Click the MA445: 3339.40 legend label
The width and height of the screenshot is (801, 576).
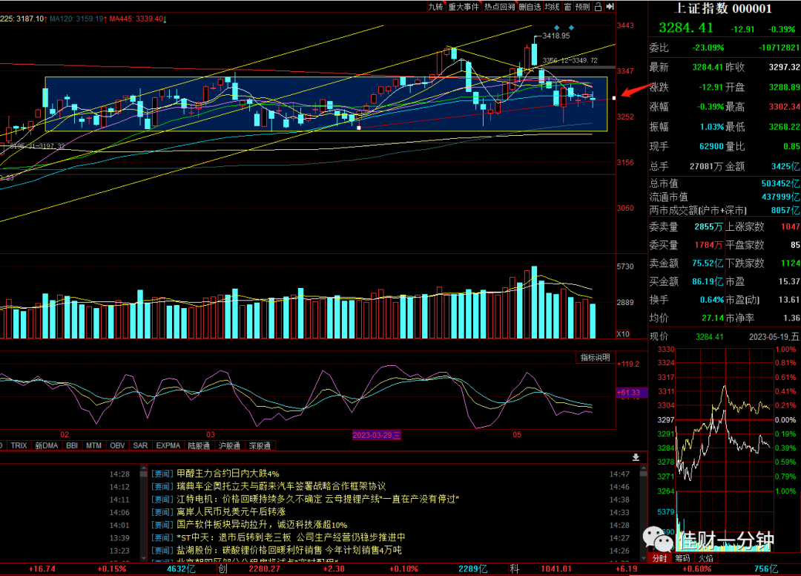point(138,19)
